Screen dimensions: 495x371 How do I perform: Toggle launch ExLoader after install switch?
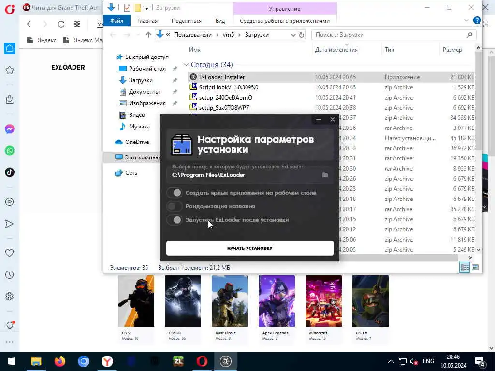pos(175,220)
